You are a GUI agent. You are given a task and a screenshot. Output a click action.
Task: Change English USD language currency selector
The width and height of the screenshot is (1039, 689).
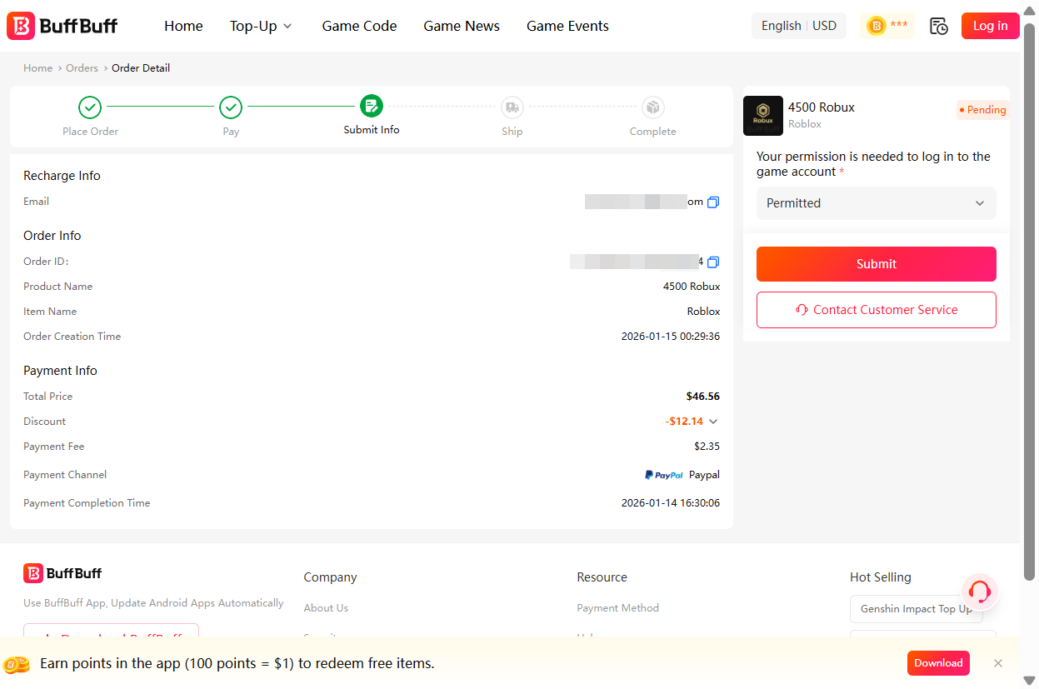point(798,26)
